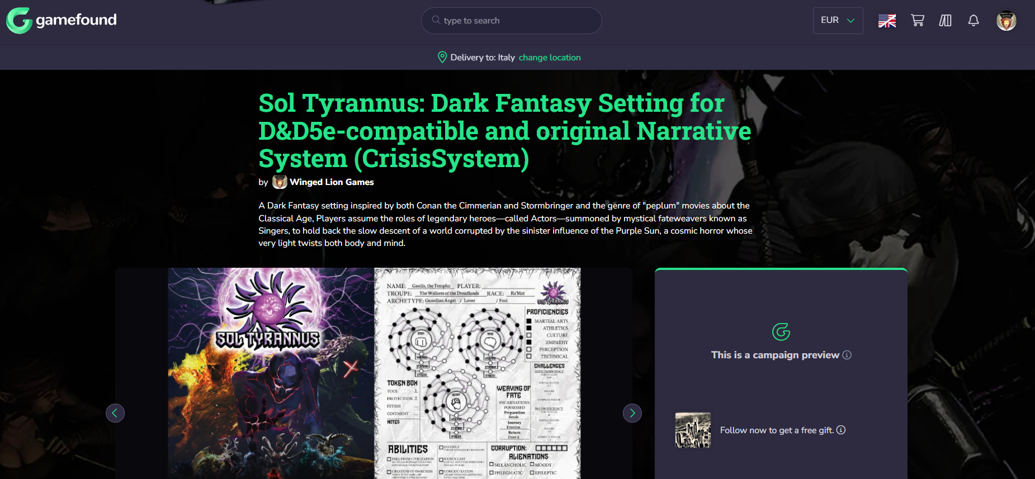View notifications bell
The width and height of the screenshot is (1035, 479).
tap(973, 21)
